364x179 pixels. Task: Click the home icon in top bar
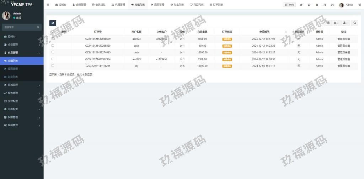301,5
